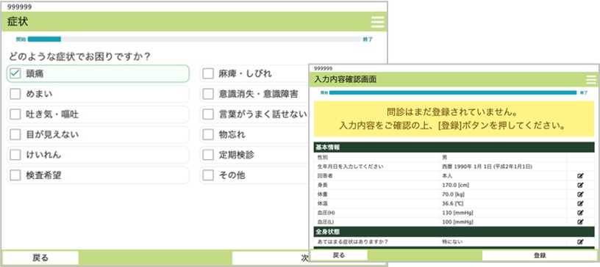Click the 登録 button
600x267 pixels.
tap(540, 255)
